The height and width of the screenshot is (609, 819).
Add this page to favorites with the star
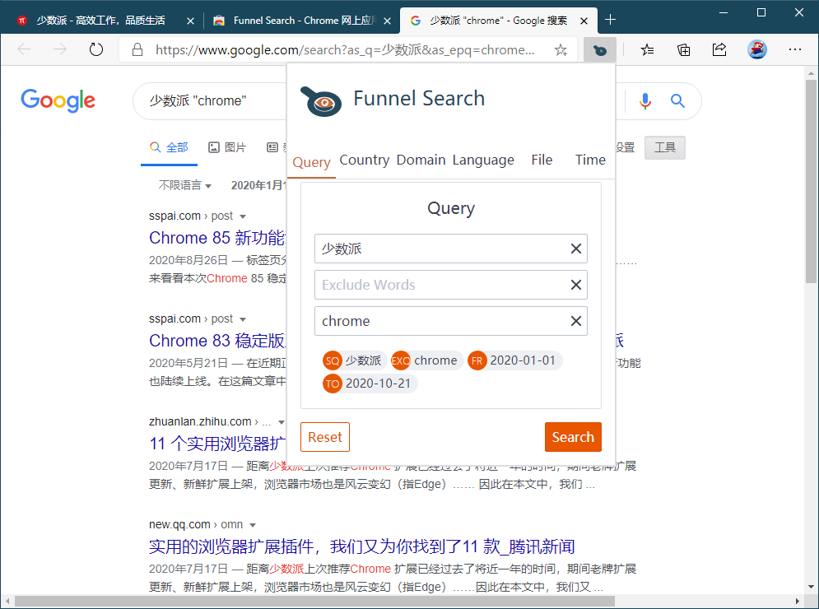[x=561, y=49]
